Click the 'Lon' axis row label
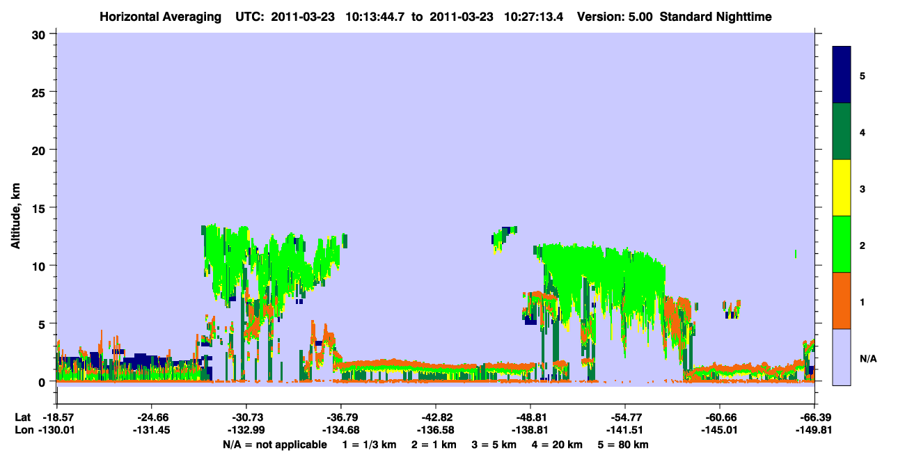Screen dimensions: 905x464 point(23,430)
